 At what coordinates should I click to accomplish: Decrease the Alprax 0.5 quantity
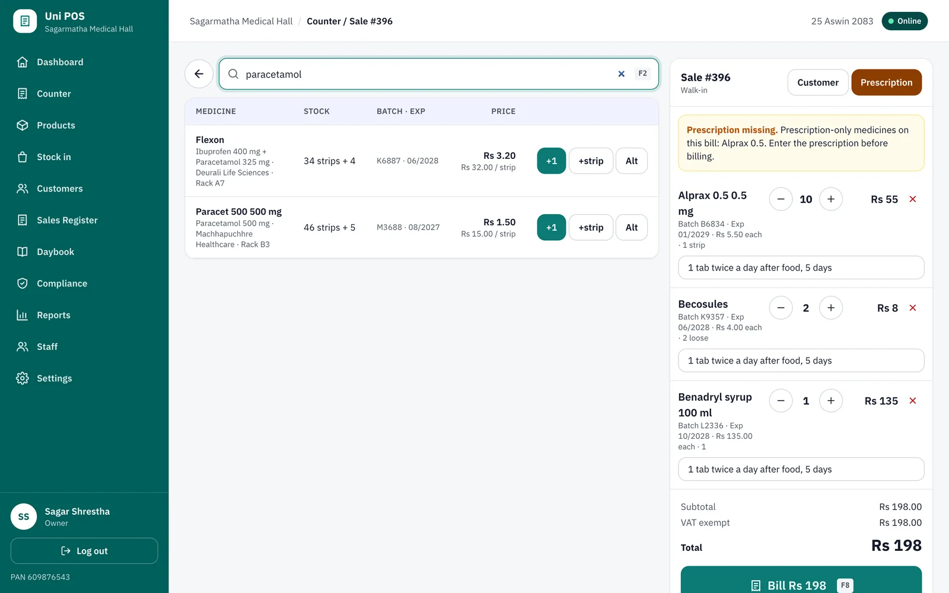coord(781,199)
